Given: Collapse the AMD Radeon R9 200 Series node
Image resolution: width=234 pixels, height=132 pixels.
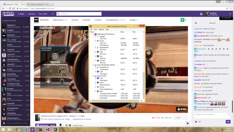Looking at the screenshot, I should pos(93,34).
